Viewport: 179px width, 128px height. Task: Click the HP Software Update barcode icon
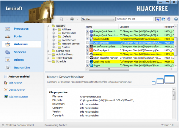tap(91, 47)
